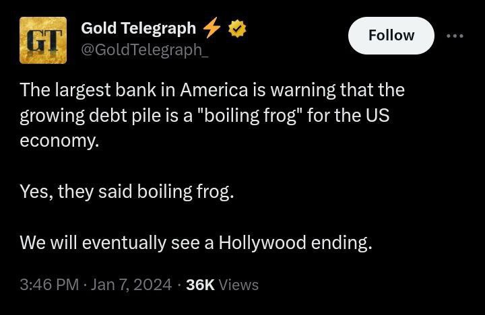Click the gold verified checkmark badge
Viewport: 485px width, 315px height.
(237, 28)
